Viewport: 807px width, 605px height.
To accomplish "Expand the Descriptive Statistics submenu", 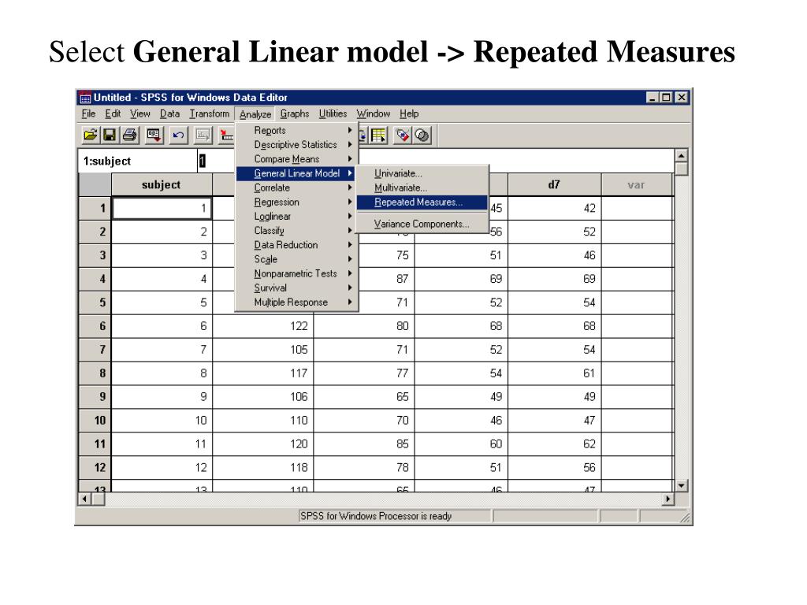I will tap(296, 145).
